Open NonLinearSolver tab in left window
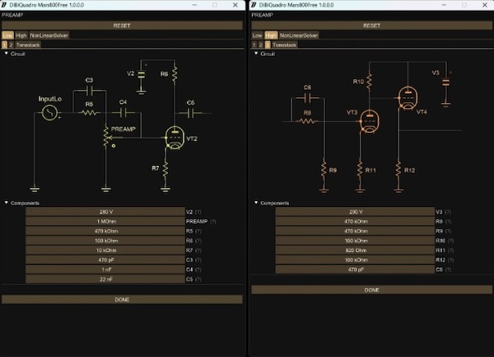The height and width of the screenshot is (357, 494). pos(49,35)
